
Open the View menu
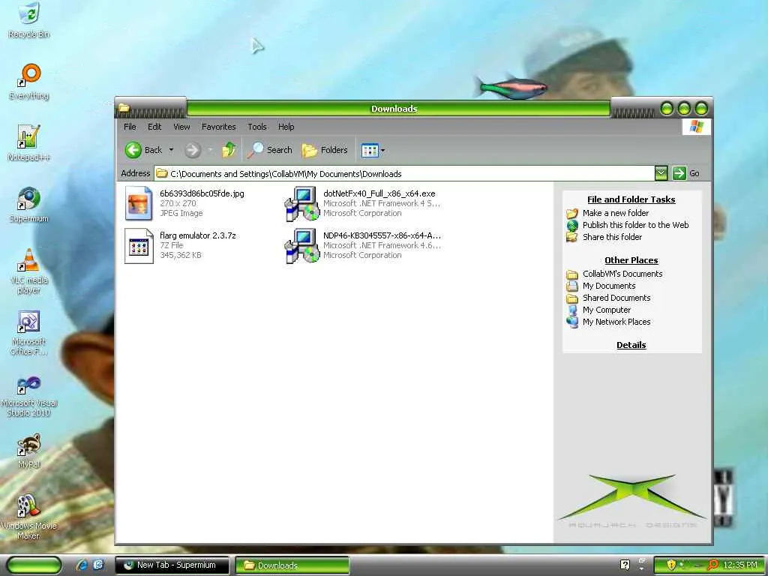pos(181,127)
